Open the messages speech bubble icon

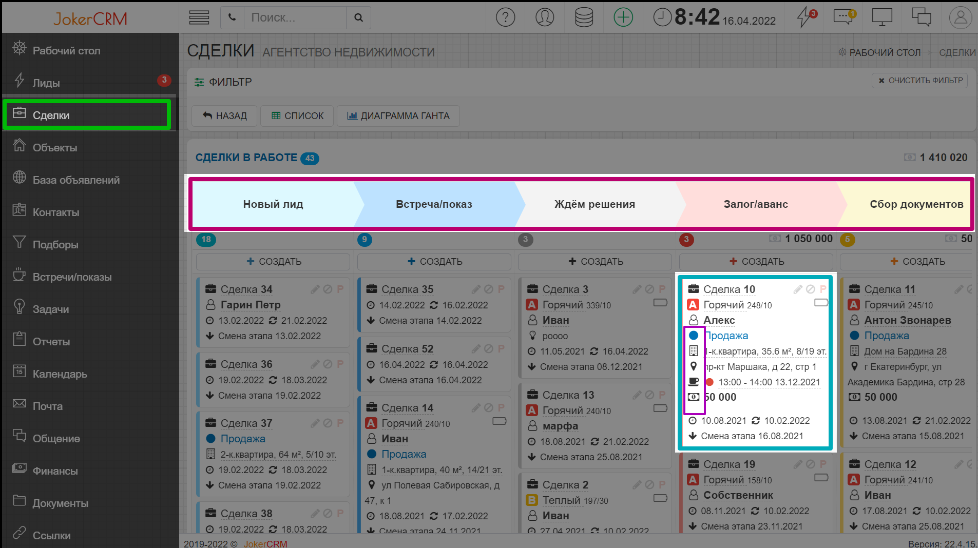click(x=843, y=17)
